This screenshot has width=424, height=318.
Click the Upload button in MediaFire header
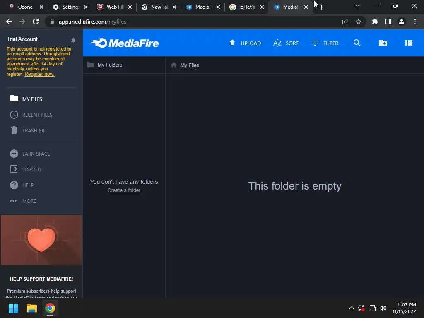(x=245, y=43)
